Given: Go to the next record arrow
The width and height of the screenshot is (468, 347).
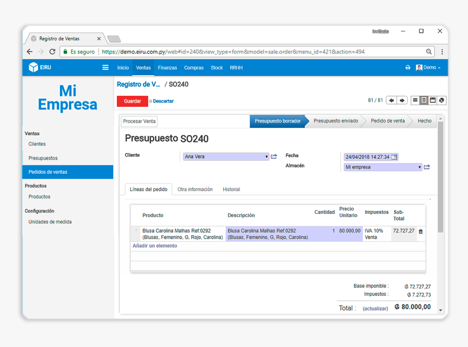Looking at the screenshot, I should click(x=402, y=100).
